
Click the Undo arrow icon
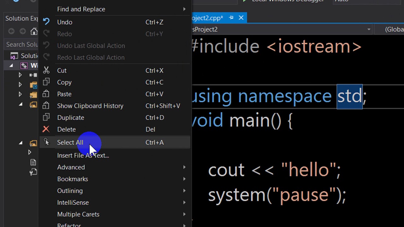tap(46, 22)
